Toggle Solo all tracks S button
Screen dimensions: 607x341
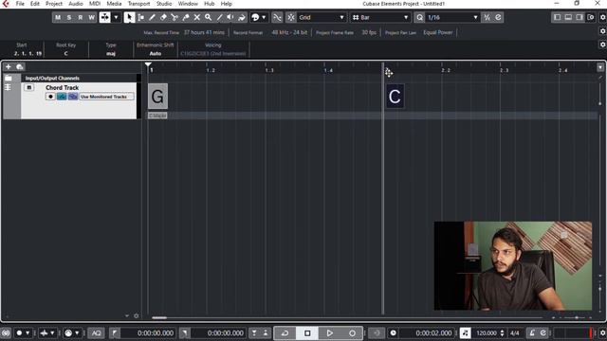(x=69, y=17)
